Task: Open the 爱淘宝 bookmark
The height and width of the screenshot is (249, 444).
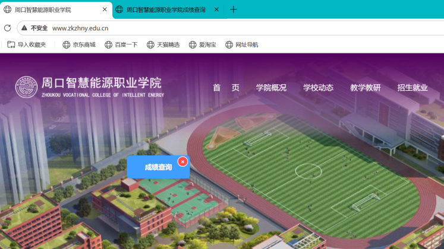Action: (x=203, y=44)
